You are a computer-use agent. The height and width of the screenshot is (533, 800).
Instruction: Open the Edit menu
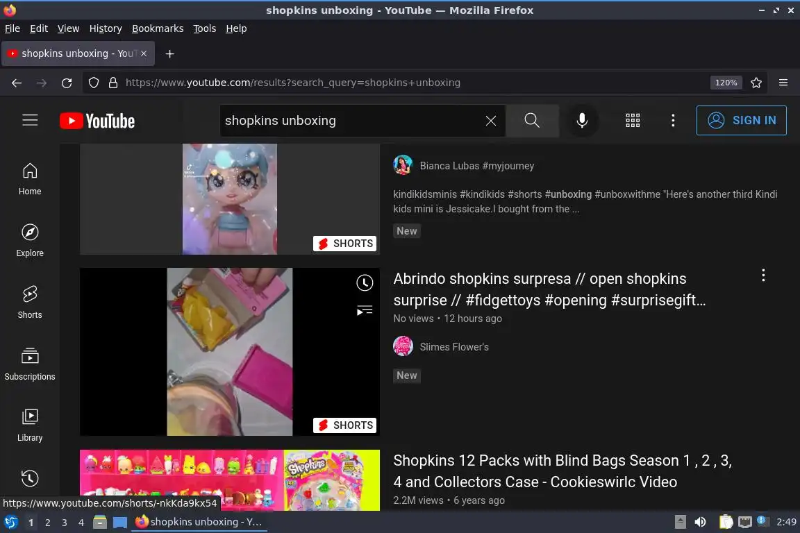coord(39,28)
